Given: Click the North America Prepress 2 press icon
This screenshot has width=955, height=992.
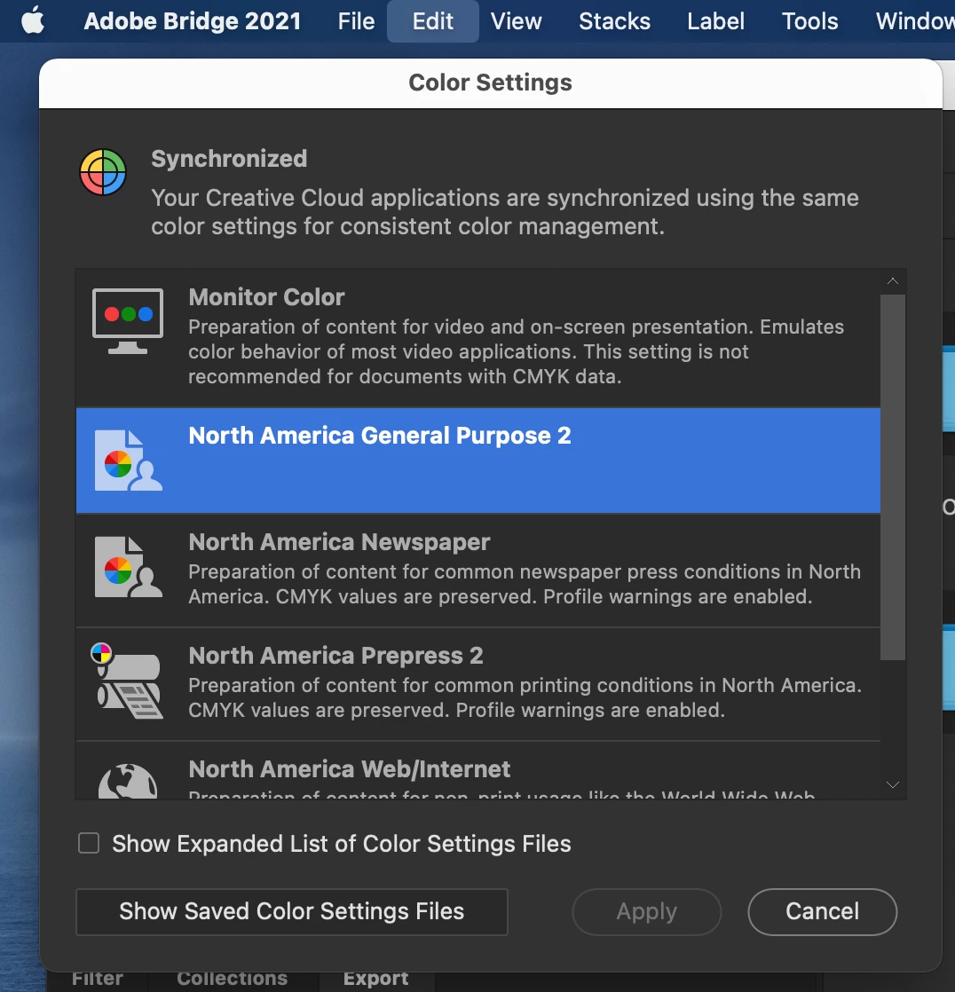Looking at the screenshot, I should tap(127, 681).
